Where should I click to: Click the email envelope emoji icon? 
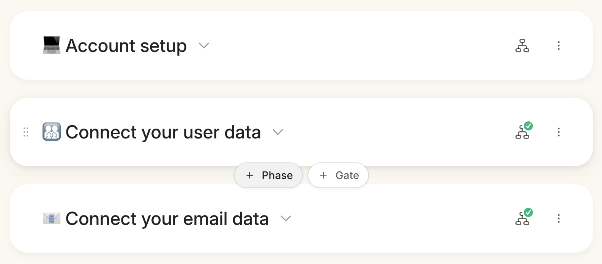click(51, 218)
